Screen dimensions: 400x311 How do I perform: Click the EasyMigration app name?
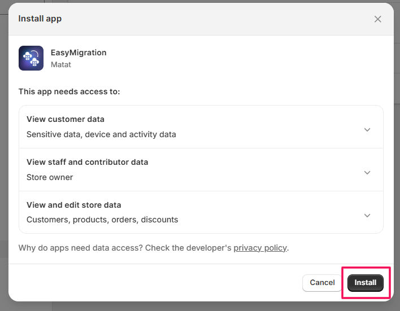point(79,52)
